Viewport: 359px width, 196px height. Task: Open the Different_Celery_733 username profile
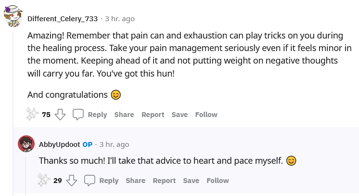pyautogui.click(x=63, y=19)
